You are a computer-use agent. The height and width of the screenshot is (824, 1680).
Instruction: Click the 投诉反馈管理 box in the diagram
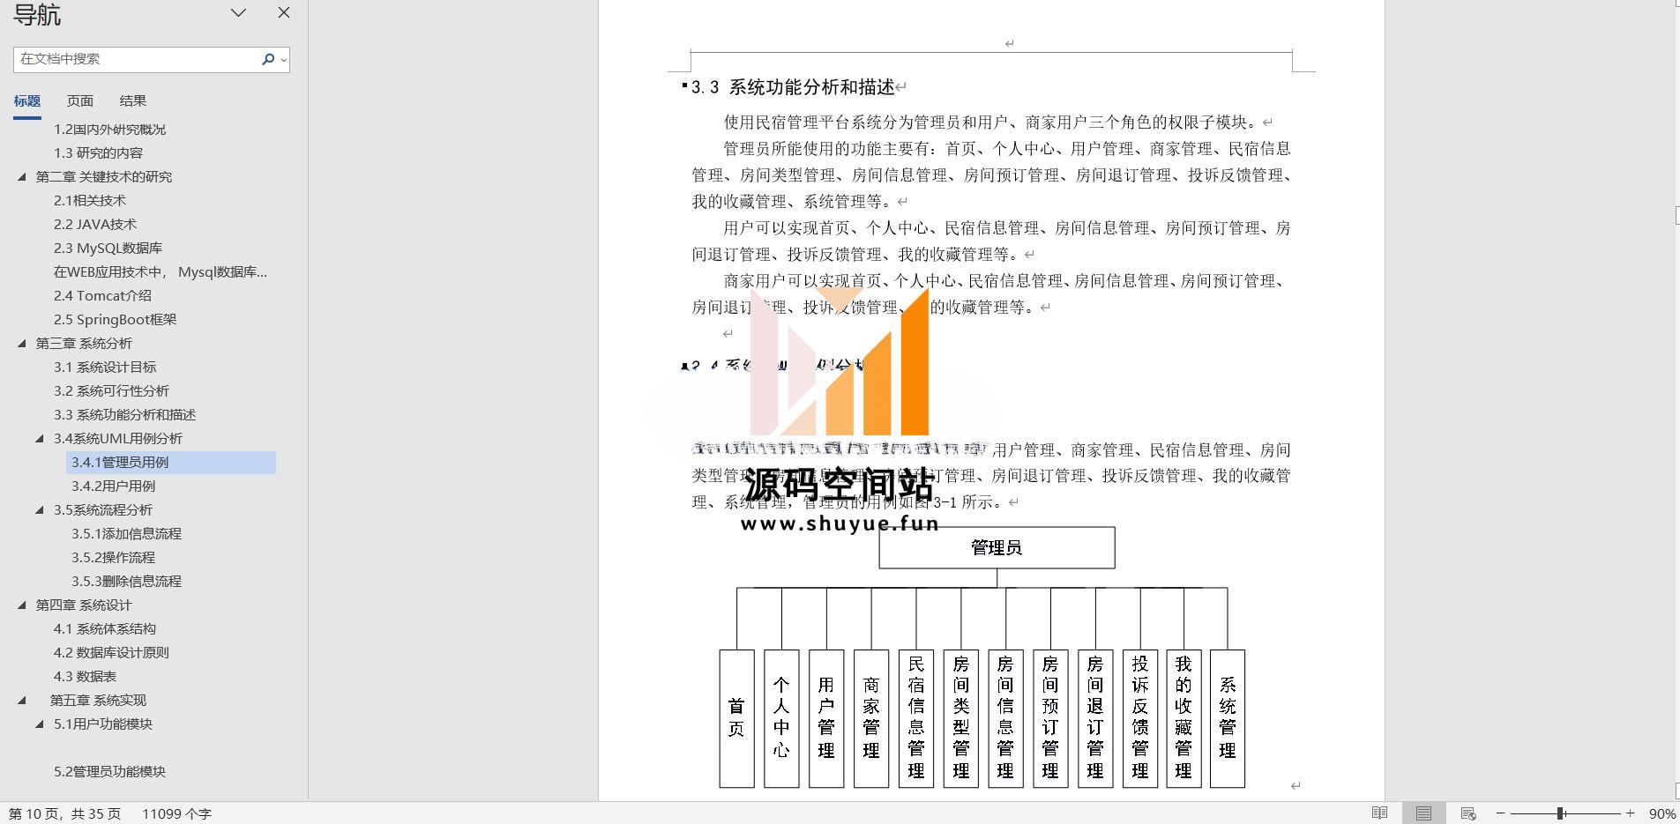[x=1140, y=718]
